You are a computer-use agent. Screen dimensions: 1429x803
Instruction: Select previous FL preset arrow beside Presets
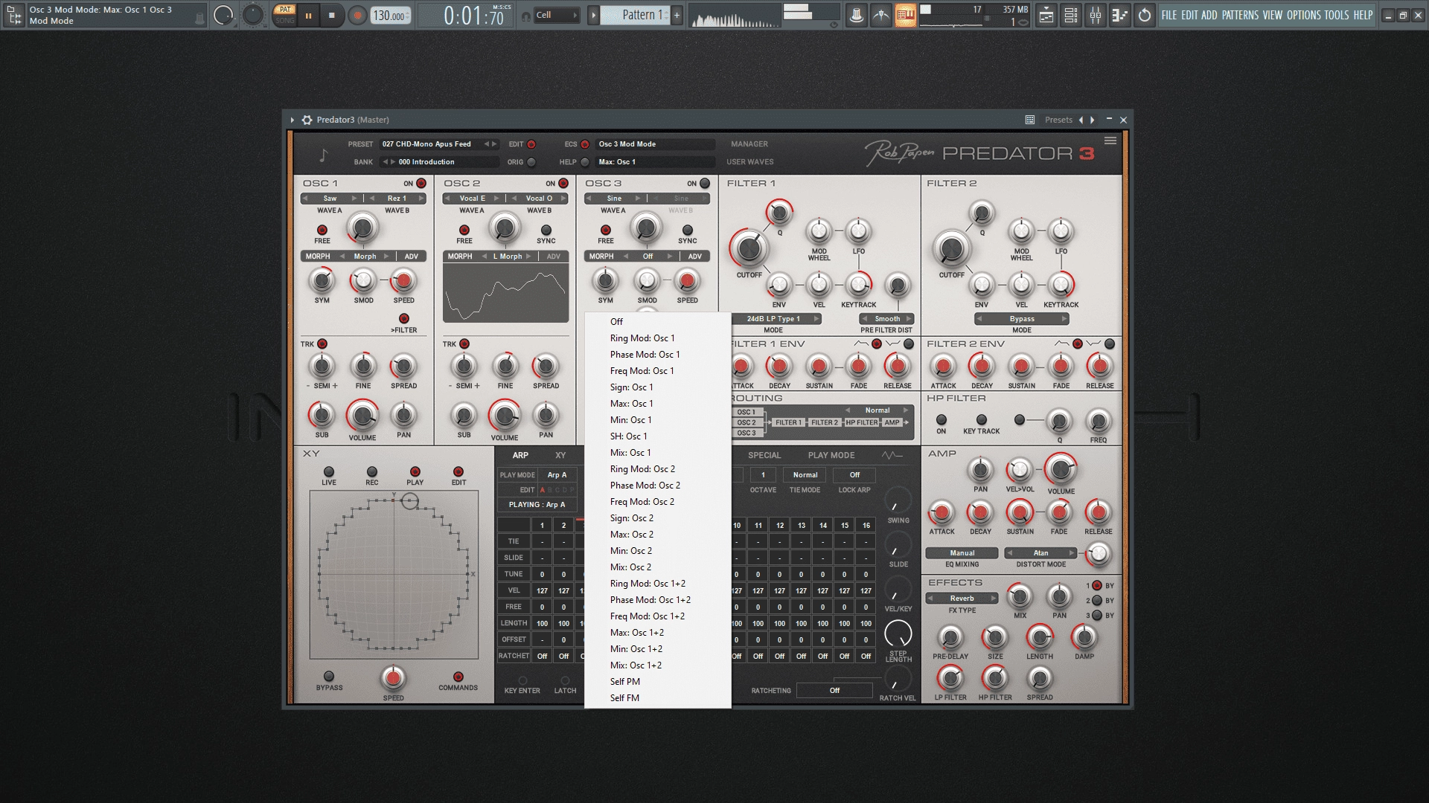coord(1081,120)
